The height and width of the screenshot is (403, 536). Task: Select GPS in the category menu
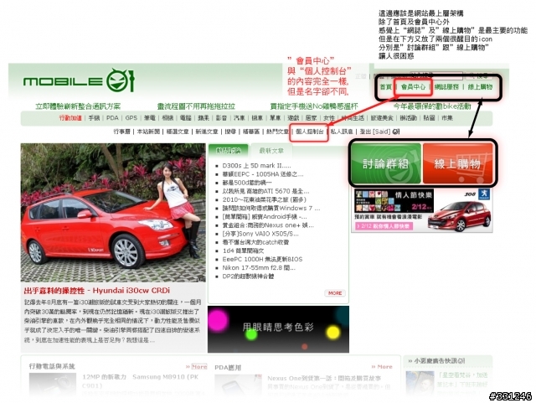point(131,118)
